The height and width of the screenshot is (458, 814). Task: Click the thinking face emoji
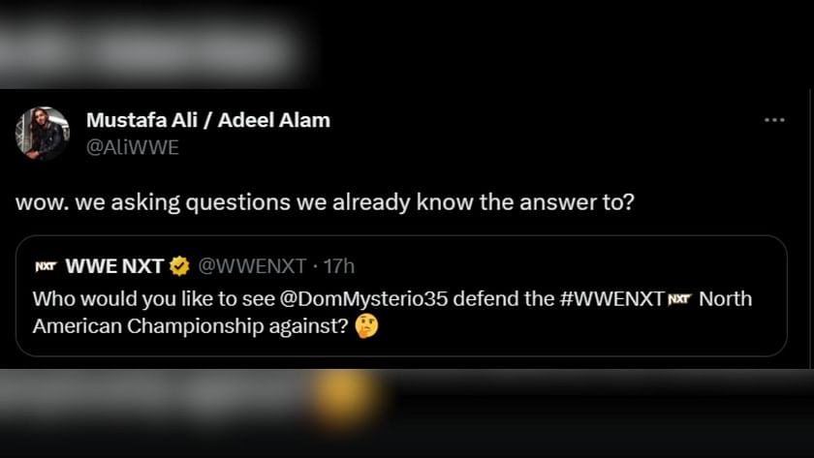pyautogui.click(x=366, y=326)
